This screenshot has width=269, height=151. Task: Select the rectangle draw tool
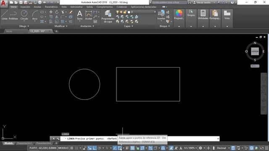tap(42, 12)
